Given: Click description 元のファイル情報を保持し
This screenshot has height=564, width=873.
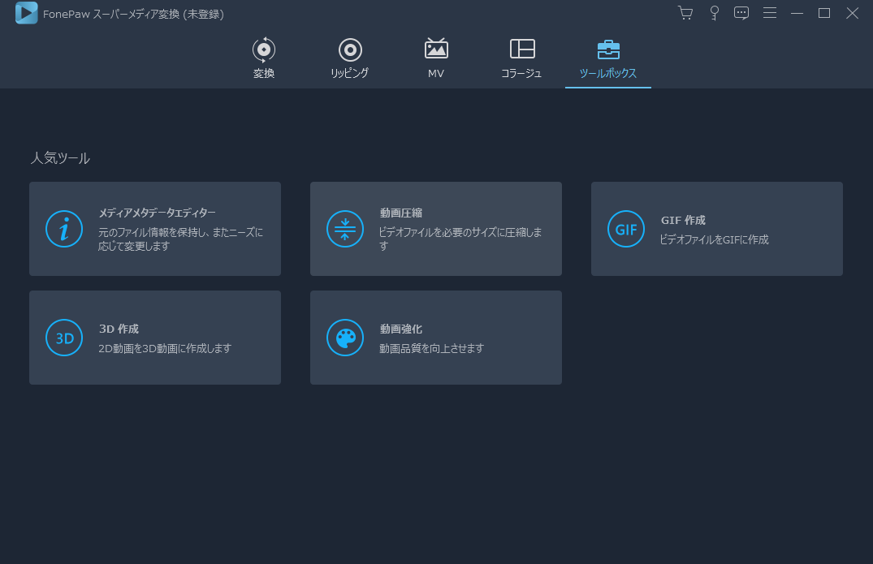Looking at the screenshot, I should point(180,239).
